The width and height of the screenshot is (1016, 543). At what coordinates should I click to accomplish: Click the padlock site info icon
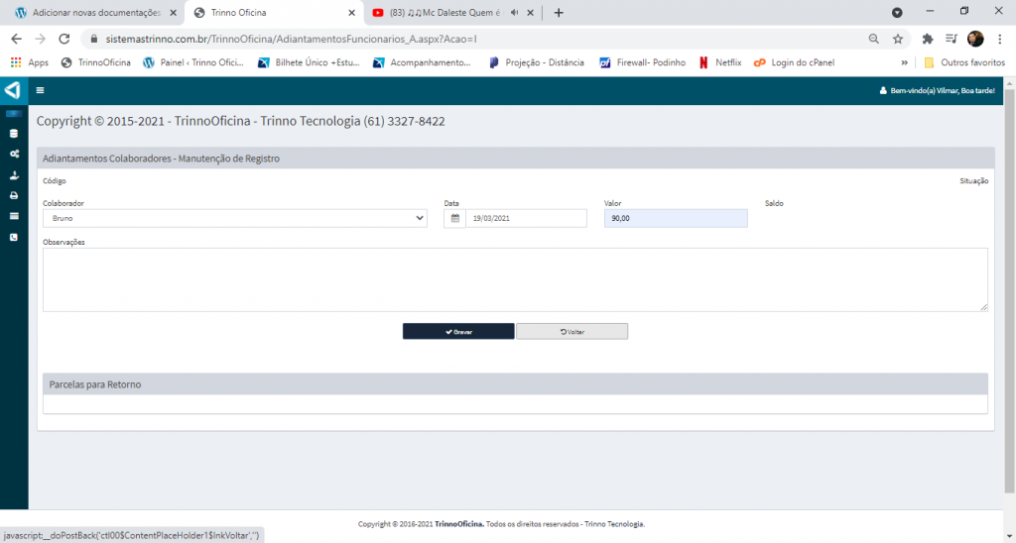click(94, 39)
